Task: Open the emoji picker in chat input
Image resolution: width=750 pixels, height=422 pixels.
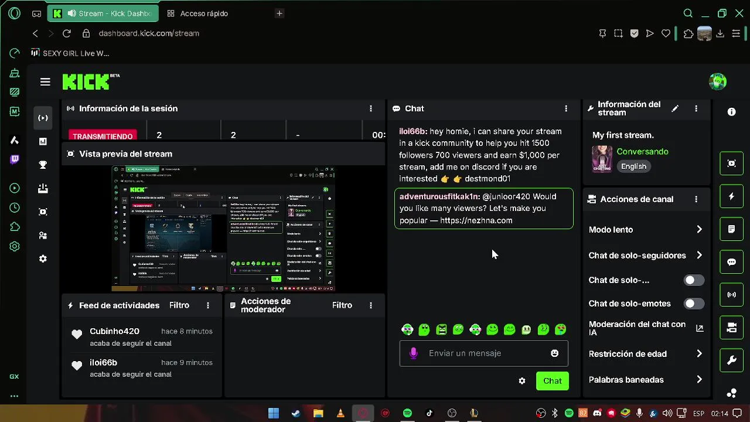Action: click(554, 353)
